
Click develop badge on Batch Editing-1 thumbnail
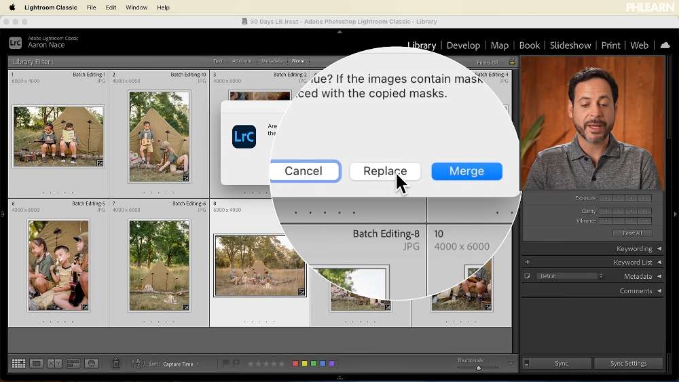click(x=100, y=163)
